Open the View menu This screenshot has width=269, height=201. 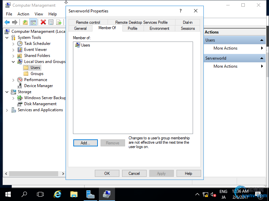pyautogui.click(x=39, y=14)
